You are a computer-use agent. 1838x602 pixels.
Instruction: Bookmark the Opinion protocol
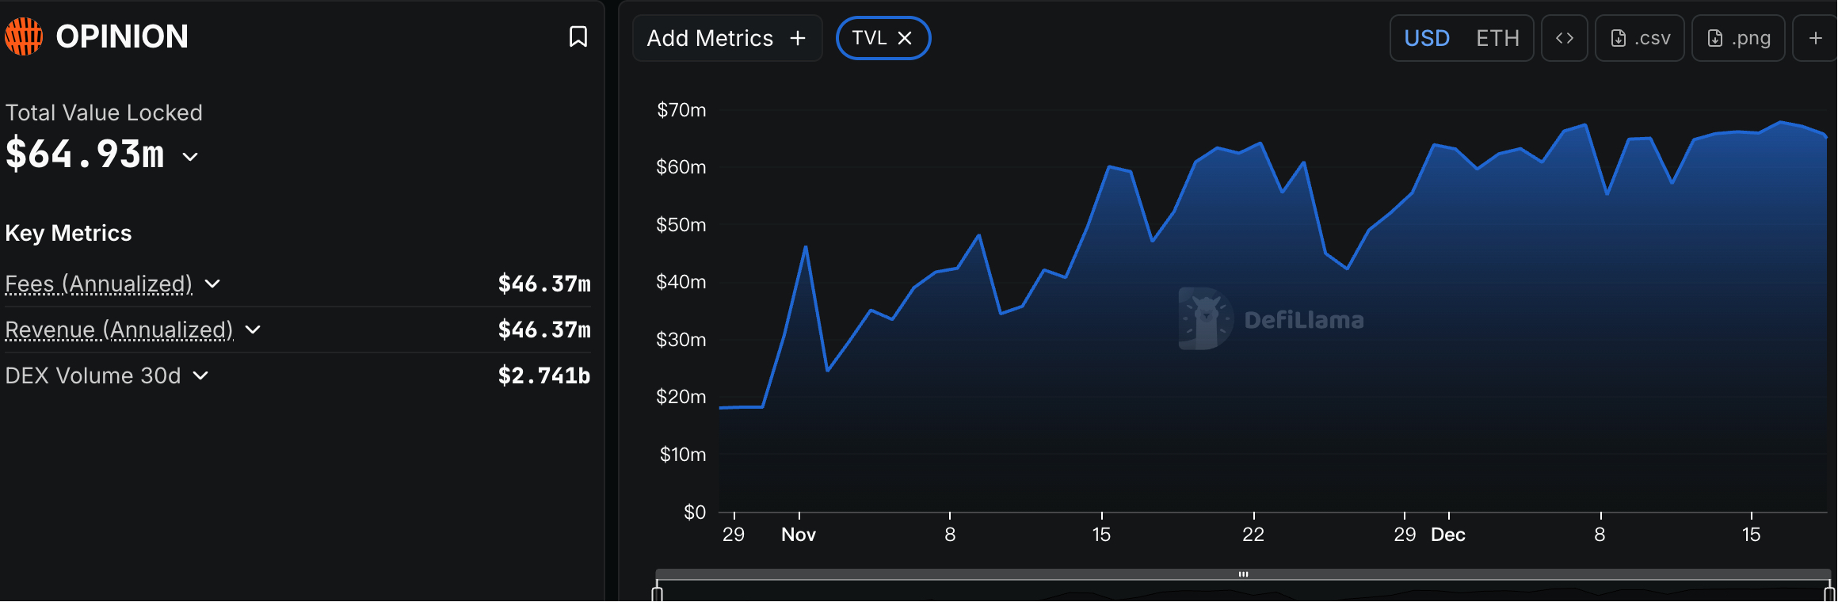[x=578, y=36]
